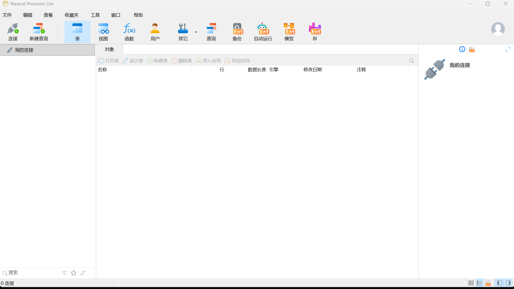Click the 设计表 button
This screenshot has width=514, height=289.
point(133,61)
